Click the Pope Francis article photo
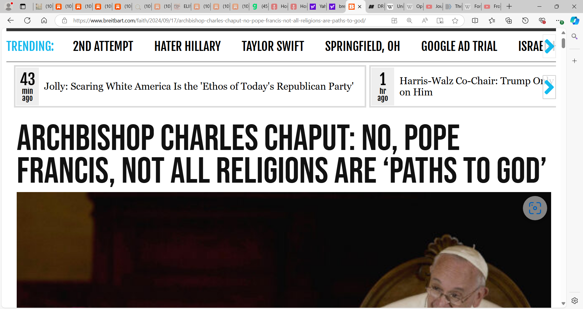The image size is (583, 309). coord(284,250)
